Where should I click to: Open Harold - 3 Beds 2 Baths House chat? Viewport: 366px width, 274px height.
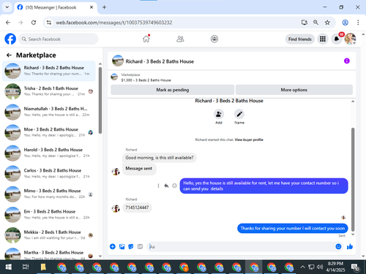pyautogui.click(x=49, y=153)
